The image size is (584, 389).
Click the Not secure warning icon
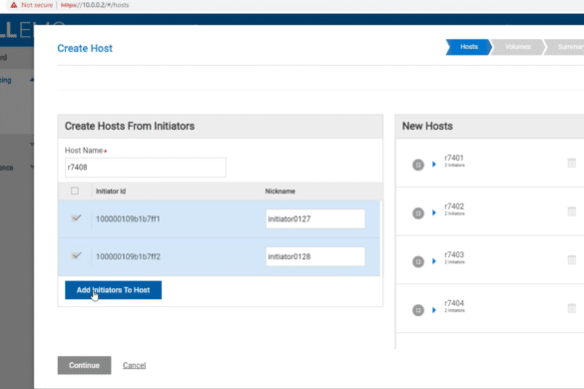coord(14,5)
